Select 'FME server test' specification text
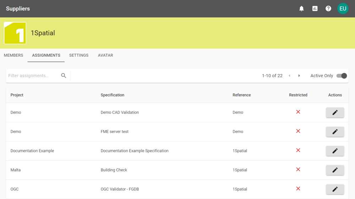 point(115,132)
